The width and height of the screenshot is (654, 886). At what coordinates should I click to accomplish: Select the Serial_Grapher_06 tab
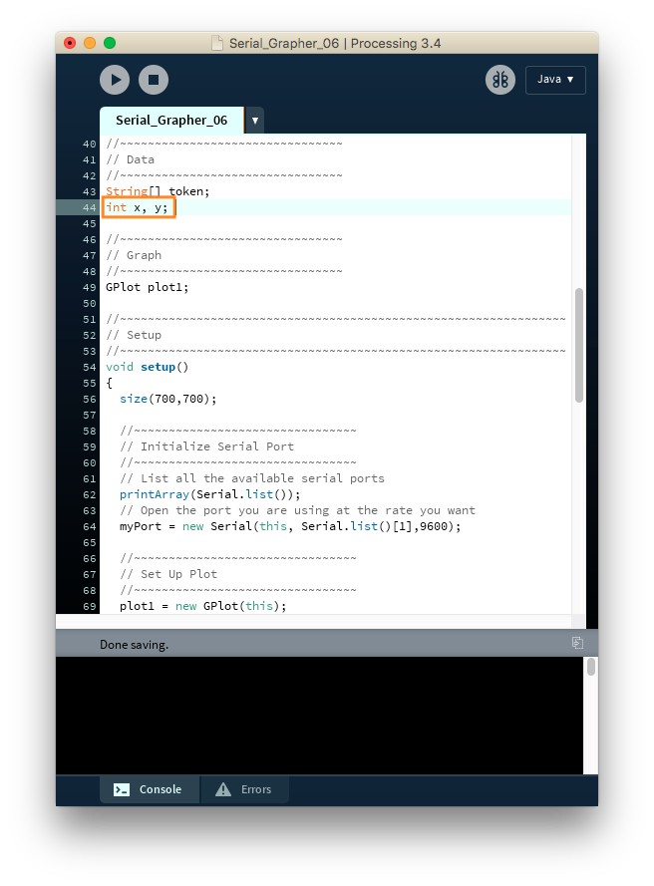click(171, 121)
